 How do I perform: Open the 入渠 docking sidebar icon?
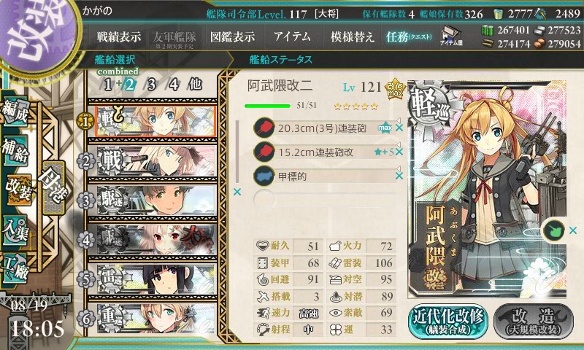click(x=15, y=230)
